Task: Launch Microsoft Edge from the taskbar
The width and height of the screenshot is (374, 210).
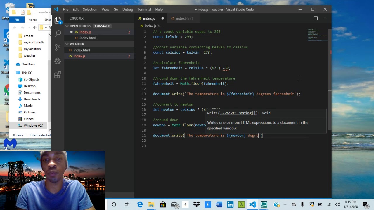Action: point(140,204)
